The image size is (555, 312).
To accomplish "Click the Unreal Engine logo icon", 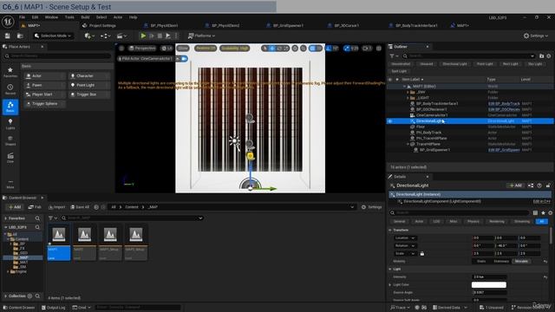I will tap(8, 22).
